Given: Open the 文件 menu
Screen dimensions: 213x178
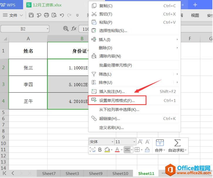Looking at the screenshot, I should click(13, 15).
